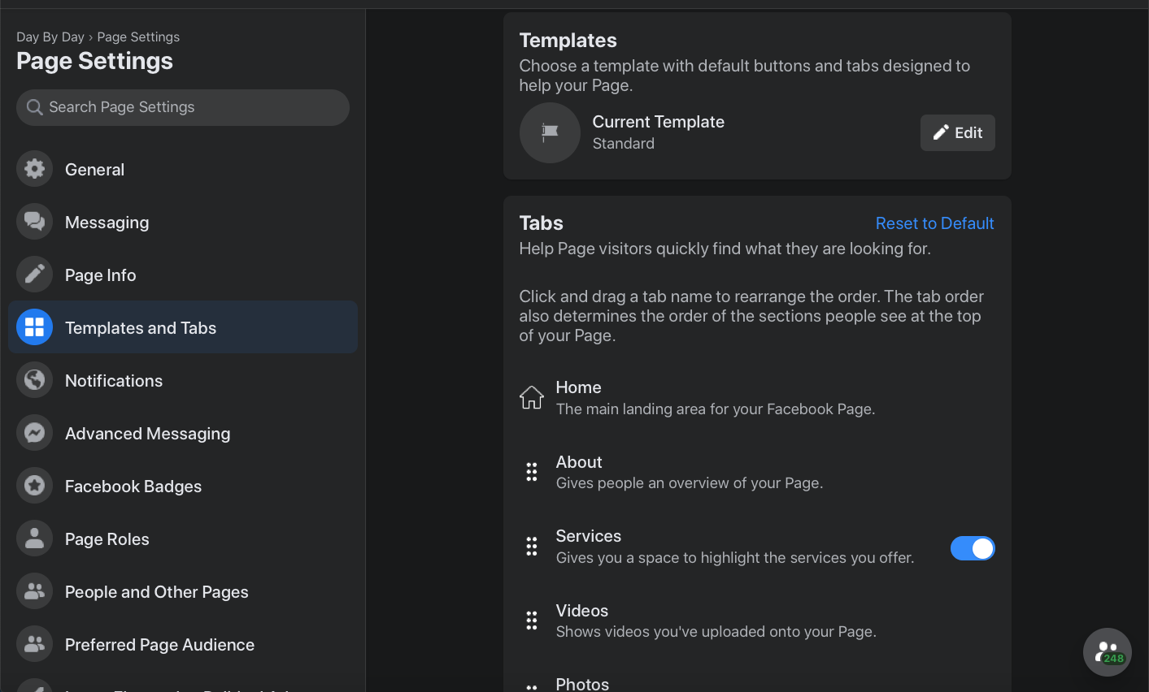
Task: Click the About tab drag handle
Action: (x=532, y=472)
